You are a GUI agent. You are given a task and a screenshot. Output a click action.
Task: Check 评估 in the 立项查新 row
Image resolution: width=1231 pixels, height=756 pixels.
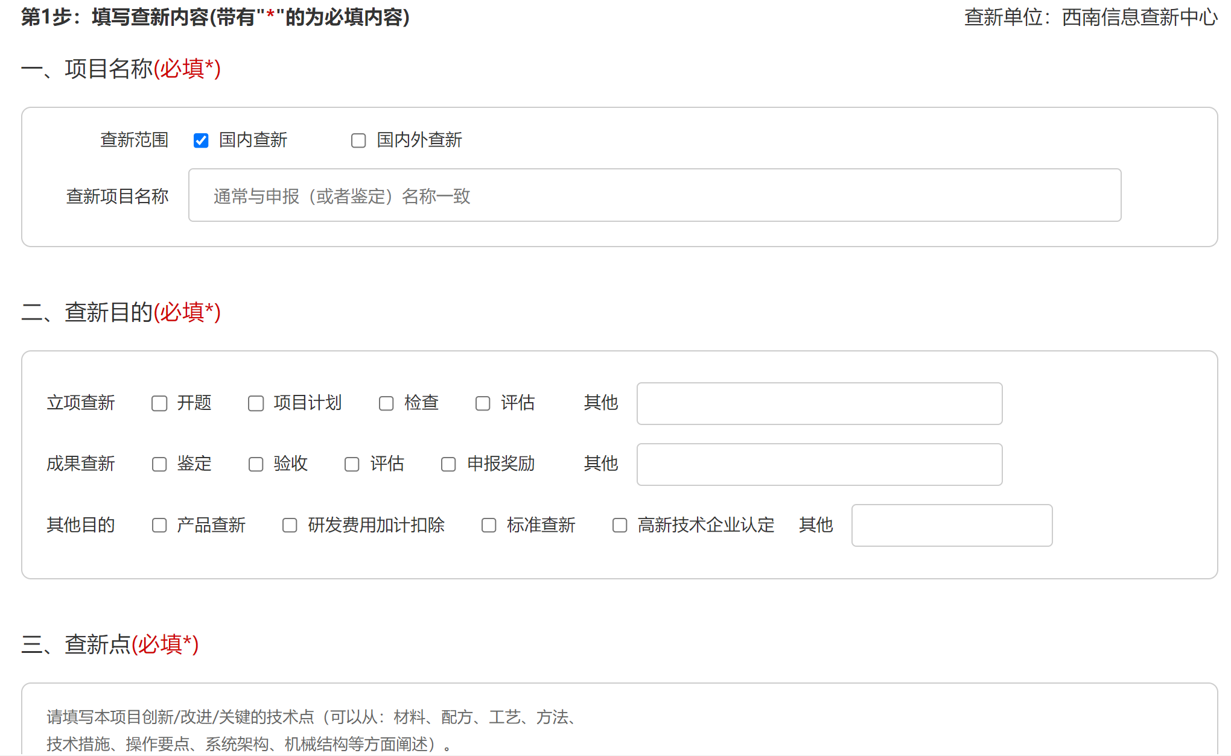point(483,403)
